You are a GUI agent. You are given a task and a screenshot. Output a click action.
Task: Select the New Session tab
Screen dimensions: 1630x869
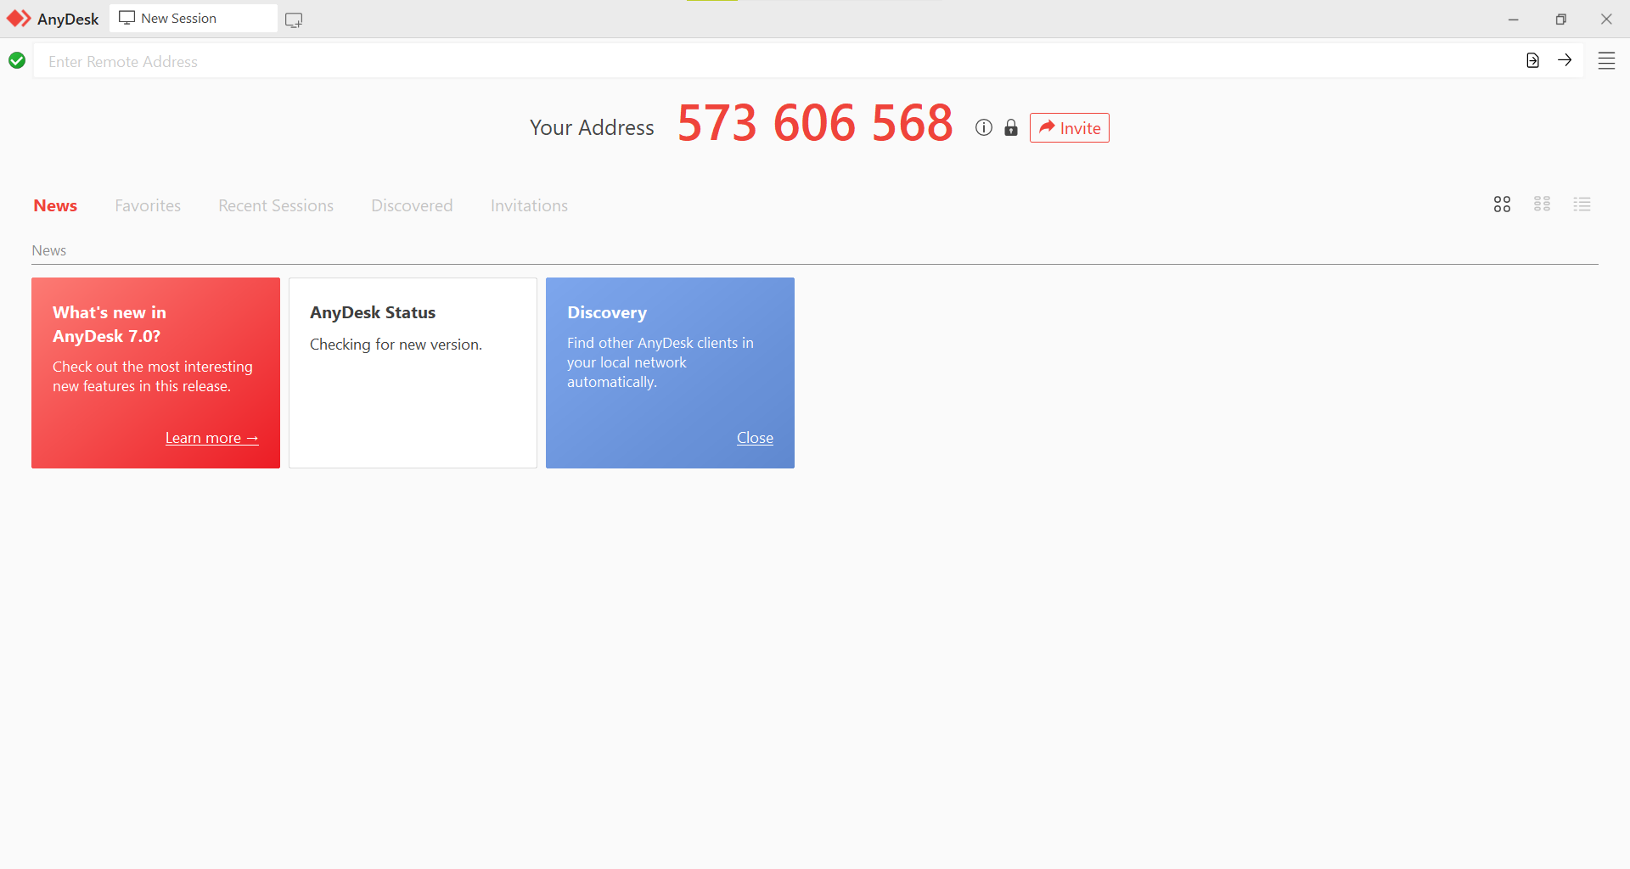pos(194,19)
